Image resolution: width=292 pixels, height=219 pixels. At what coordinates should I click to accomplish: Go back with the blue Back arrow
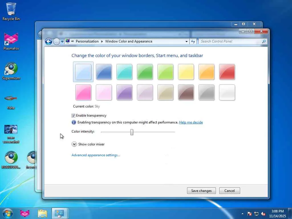[48, 42]
